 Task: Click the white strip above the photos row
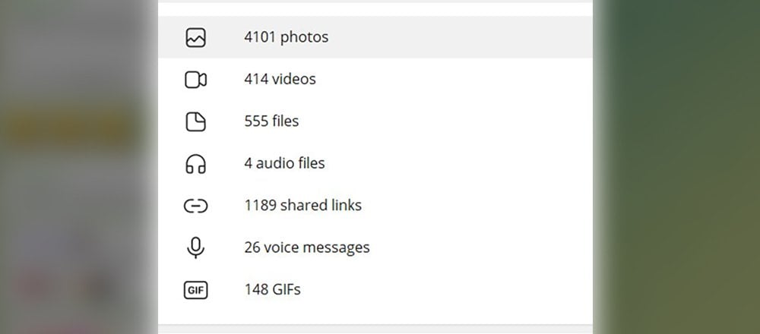(x=375, y=9)
